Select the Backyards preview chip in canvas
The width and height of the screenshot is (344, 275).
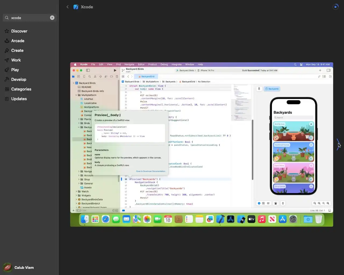click(x=272, y=89)
